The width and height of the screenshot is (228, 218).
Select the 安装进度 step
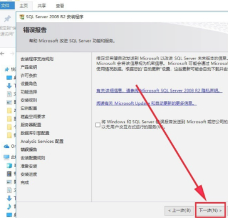[29, 174]
